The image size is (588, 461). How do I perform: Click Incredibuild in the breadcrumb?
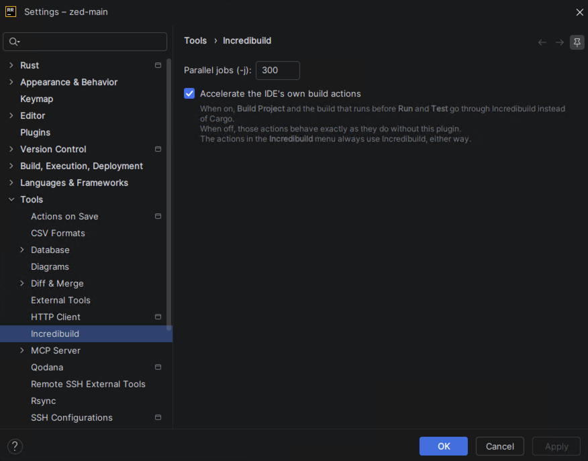pos(247,40)
